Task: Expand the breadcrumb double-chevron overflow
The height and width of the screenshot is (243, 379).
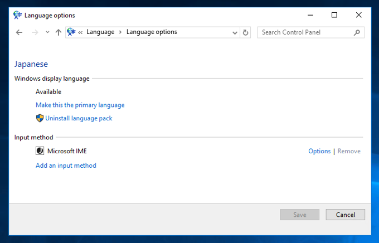Action: [x=80, y=32]
